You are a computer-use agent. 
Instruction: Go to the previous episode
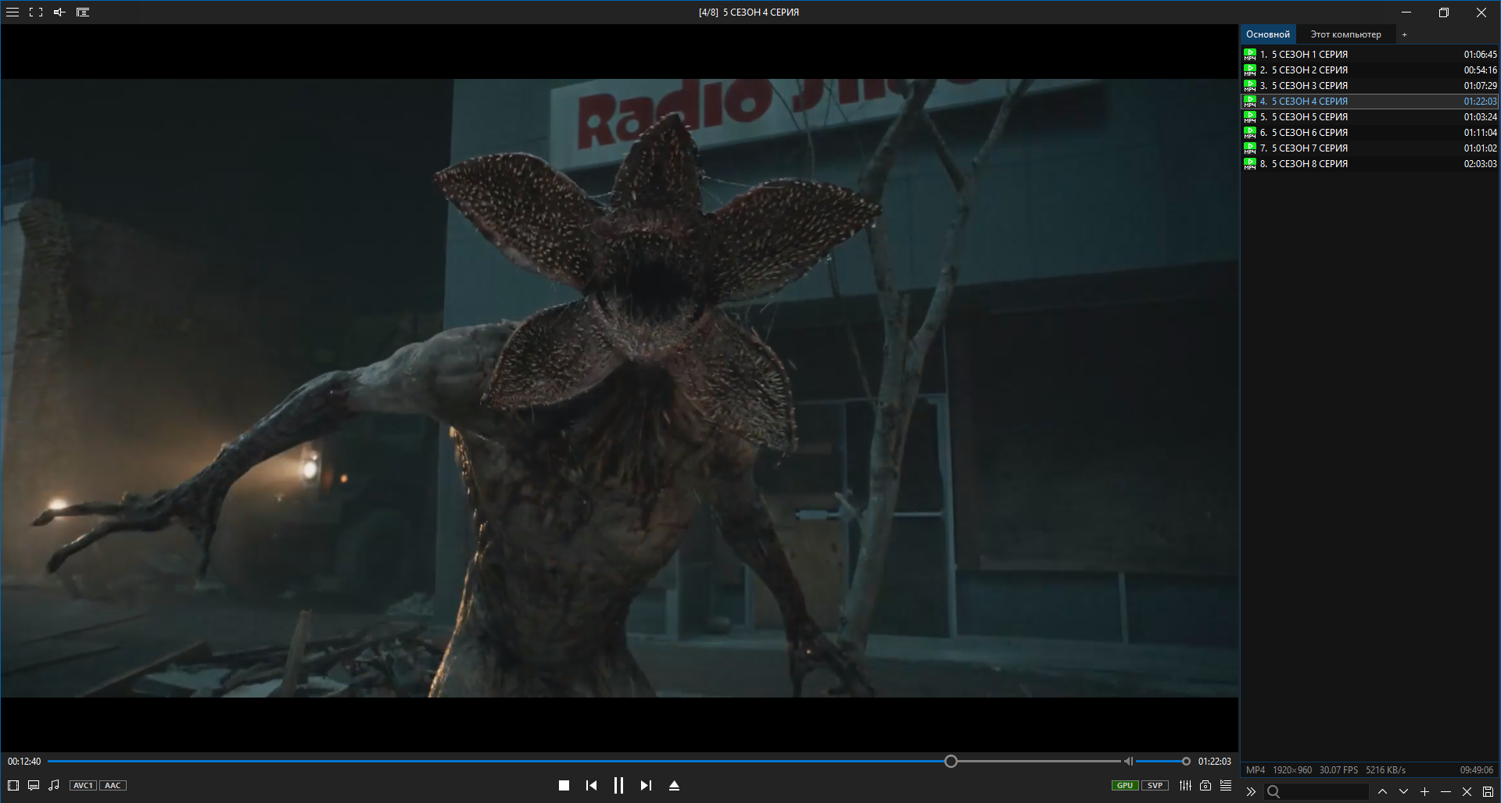click(x=591, y=786)
